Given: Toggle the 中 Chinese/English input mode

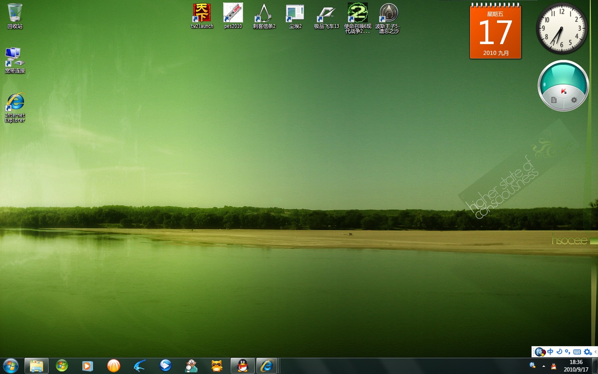Looking at the screenshot, I should 550,352.
